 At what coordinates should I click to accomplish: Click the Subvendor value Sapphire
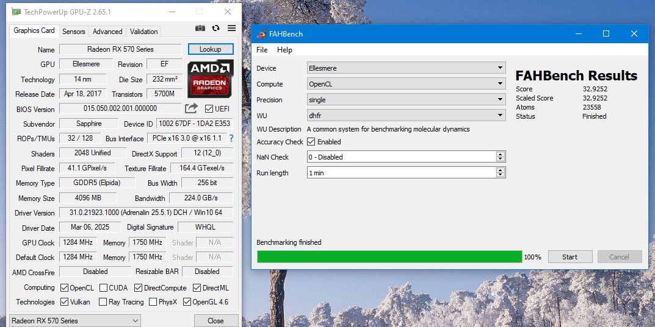point(89,124)
